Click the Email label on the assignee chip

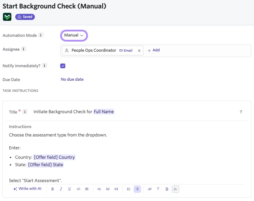coord(126,50)
